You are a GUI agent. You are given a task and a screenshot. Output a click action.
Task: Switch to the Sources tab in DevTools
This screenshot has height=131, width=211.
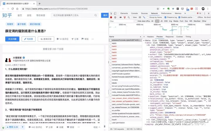pos(144,13)
